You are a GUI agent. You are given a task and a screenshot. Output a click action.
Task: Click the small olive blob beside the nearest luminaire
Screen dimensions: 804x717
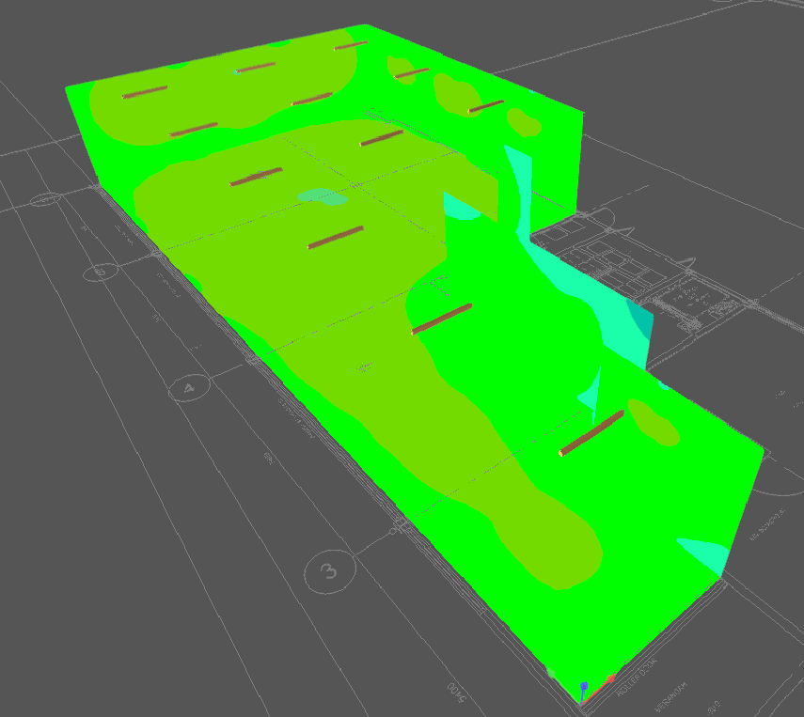tap(654, 423)
